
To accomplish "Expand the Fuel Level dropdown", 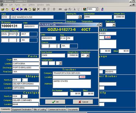I will click(114, 25).
